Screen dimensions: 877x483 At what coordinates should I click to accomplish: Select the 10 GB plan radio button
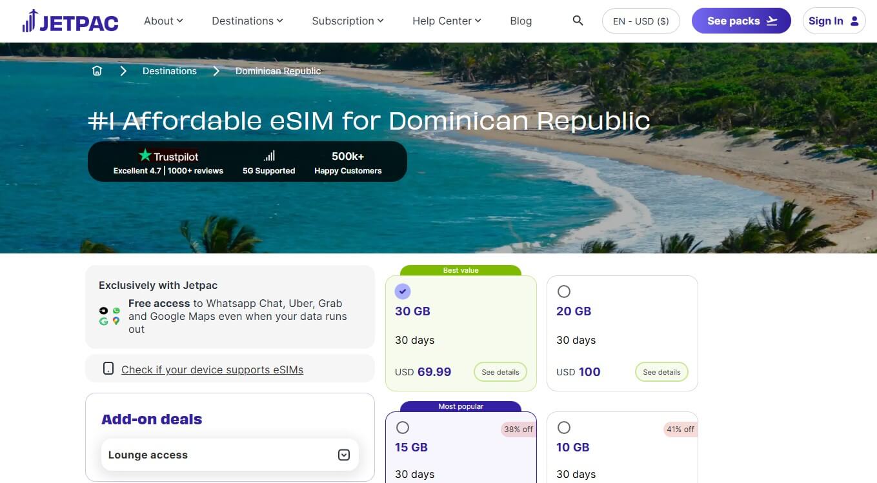click(564, 427)
